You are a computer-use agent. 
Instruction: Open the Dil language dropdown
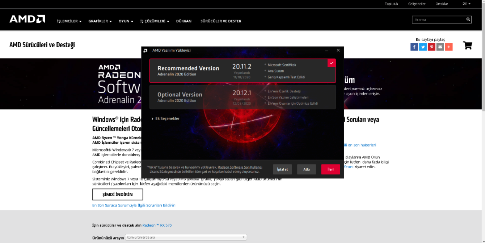coord(466,4)
